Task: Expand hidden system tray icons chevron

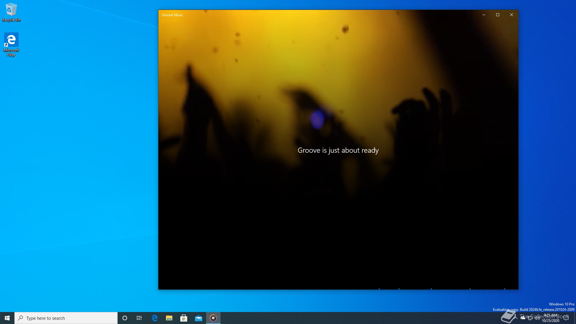Action: (516, 318)
